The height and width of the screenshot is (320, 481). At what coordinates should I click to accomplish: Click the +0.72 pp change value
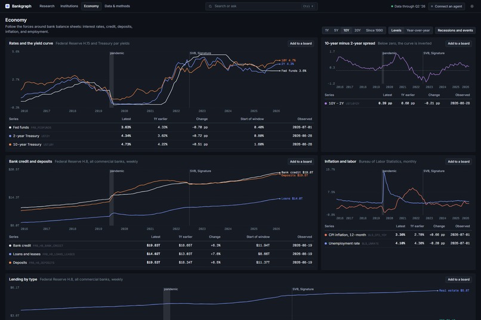pyautogui.click(x=200, y=136)
